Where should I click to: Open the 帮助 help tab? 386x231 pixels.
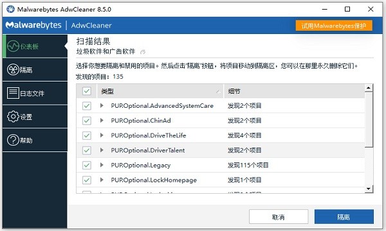tap(35, 140)
